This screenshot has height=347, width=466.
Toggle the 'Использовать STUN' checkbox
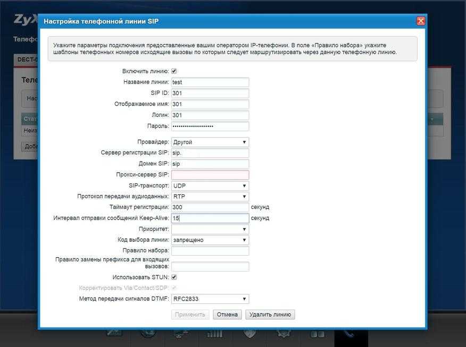tap(174, 277)
